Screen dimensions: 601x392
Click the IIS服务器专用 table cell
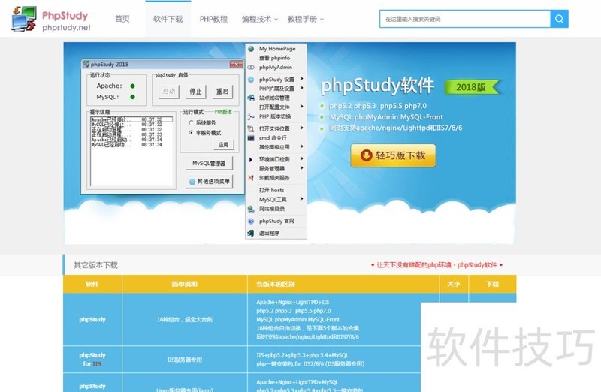click(x=185, y=360)
